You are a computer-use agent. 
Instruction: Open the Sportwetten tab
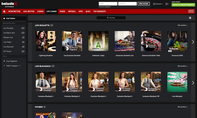(x=14, y=12)
